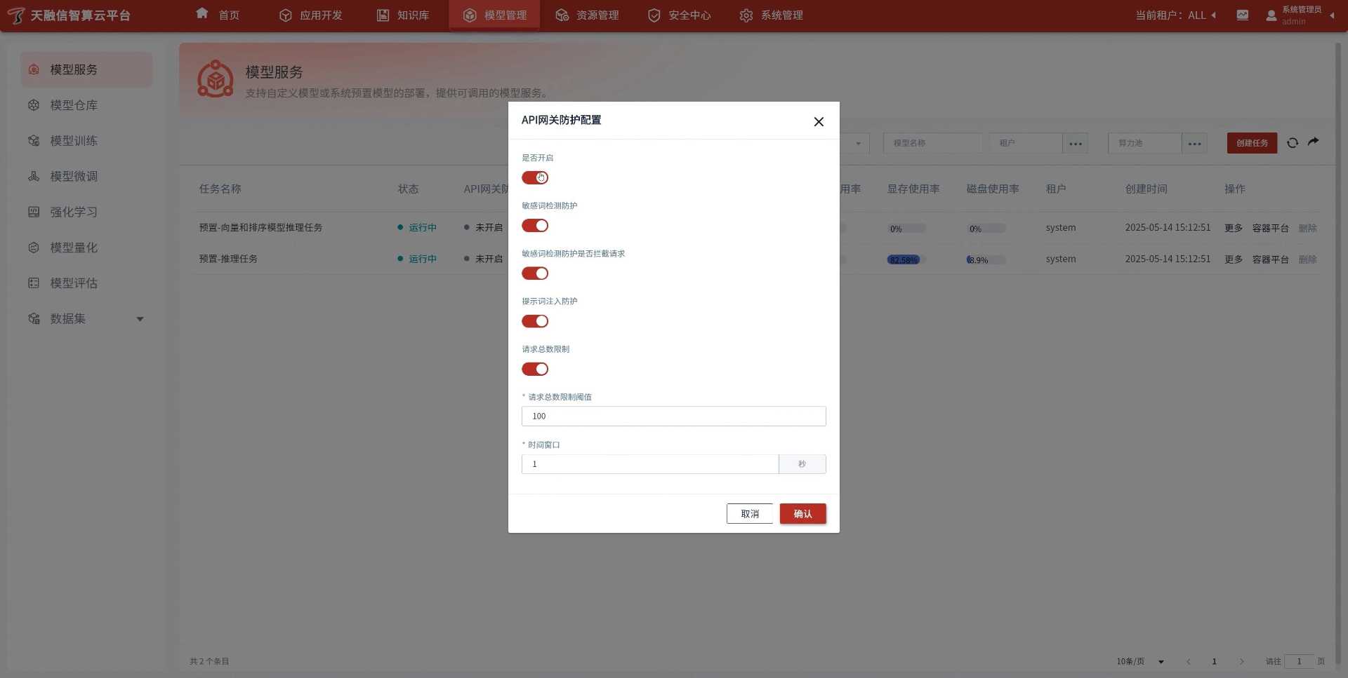Turn off the 提示词注入防护 toggle
This screenshot has width=1348, height=678.
pos(534,321)
